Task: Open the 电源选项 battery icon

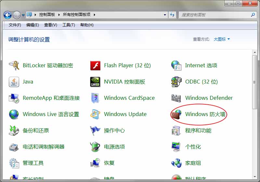Action: (95, 147)
